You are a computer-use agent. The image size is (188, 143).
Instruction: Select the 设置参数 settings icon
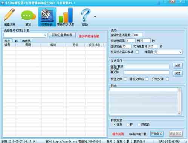[47, 17]
